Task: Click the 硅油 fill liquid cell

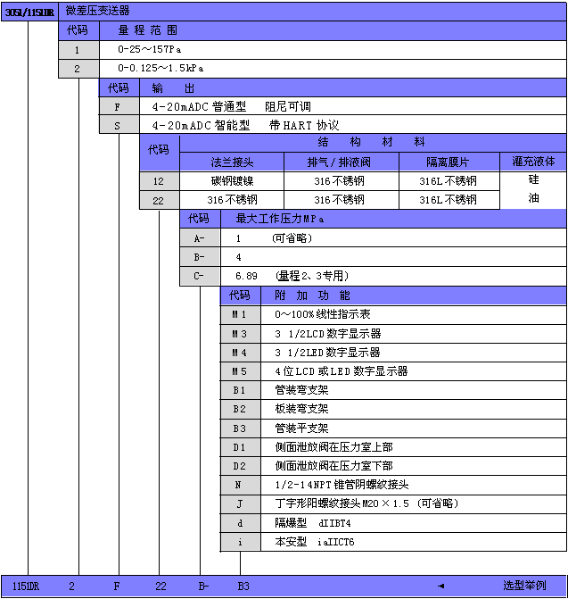Action: tap(533, 190)
